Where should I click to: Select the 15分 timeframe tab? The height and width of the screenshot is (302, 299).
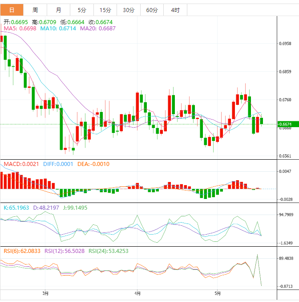click(x=105, y=10)
